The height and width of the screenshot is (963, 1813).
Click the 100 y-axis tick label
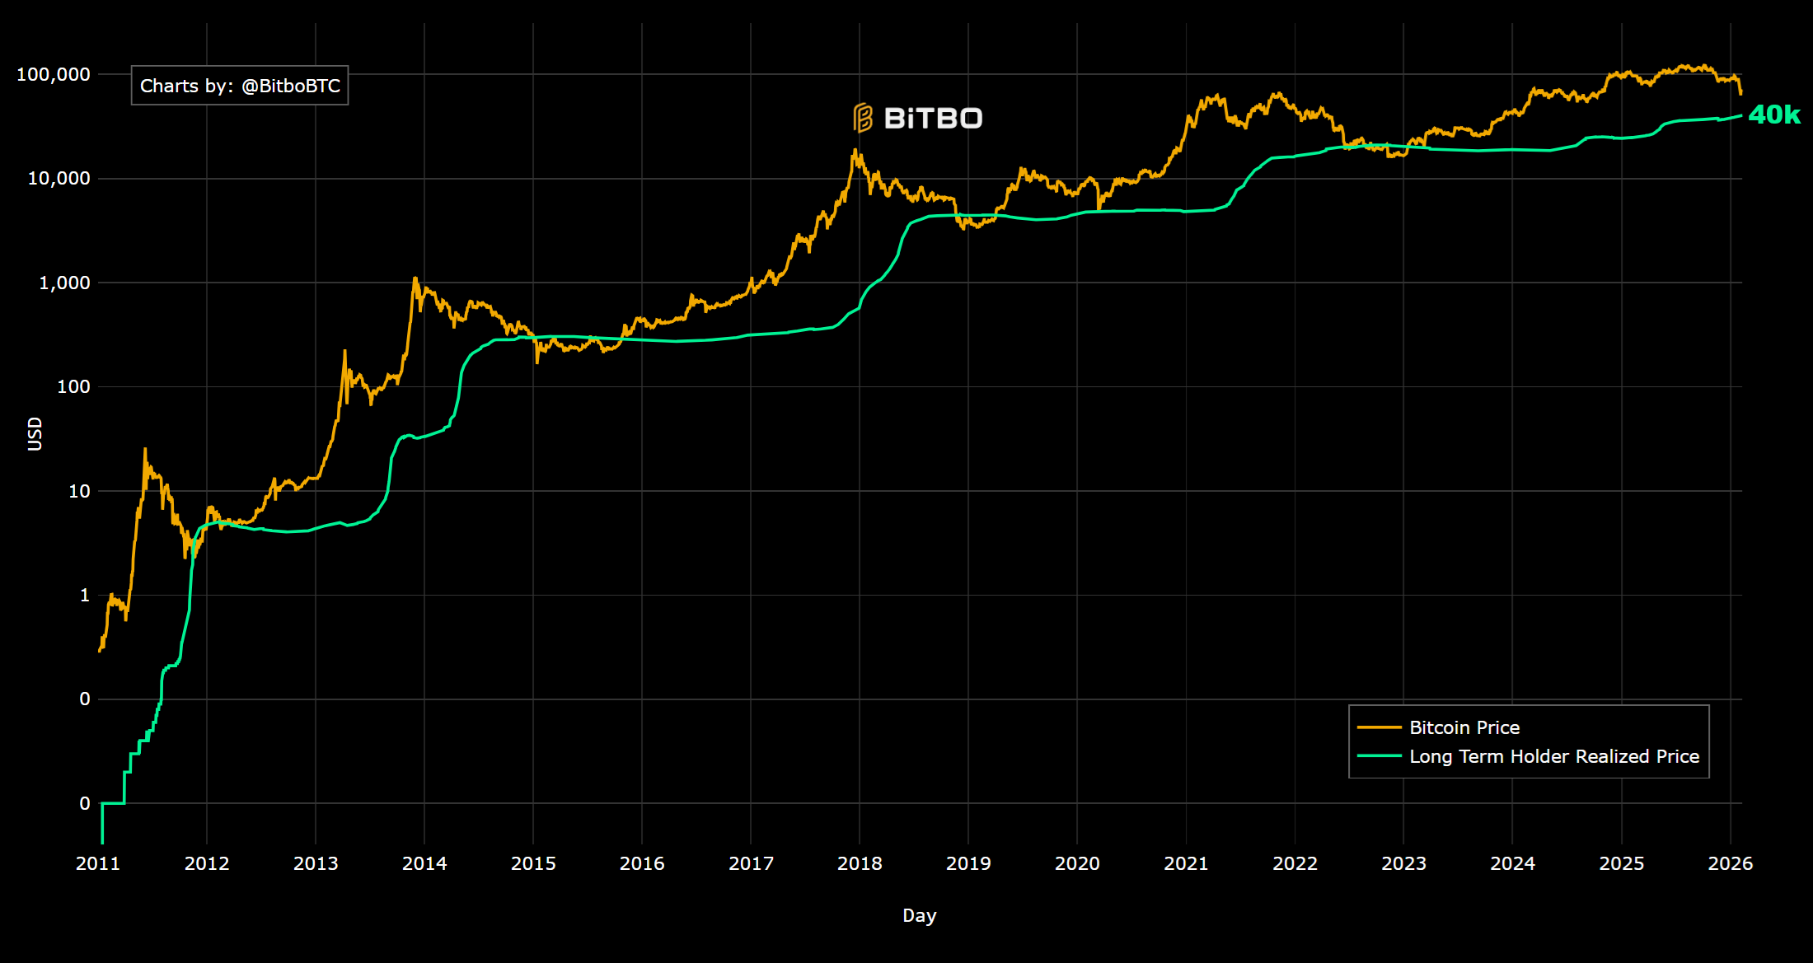[x=73, y=386]
